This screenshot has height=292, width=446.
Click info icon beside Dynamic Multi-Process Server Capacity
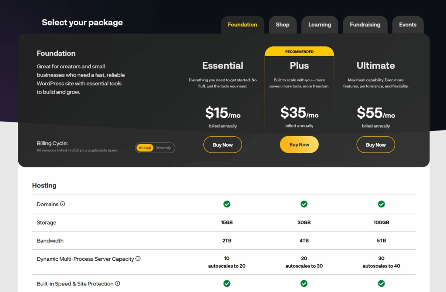coord(138,258)
